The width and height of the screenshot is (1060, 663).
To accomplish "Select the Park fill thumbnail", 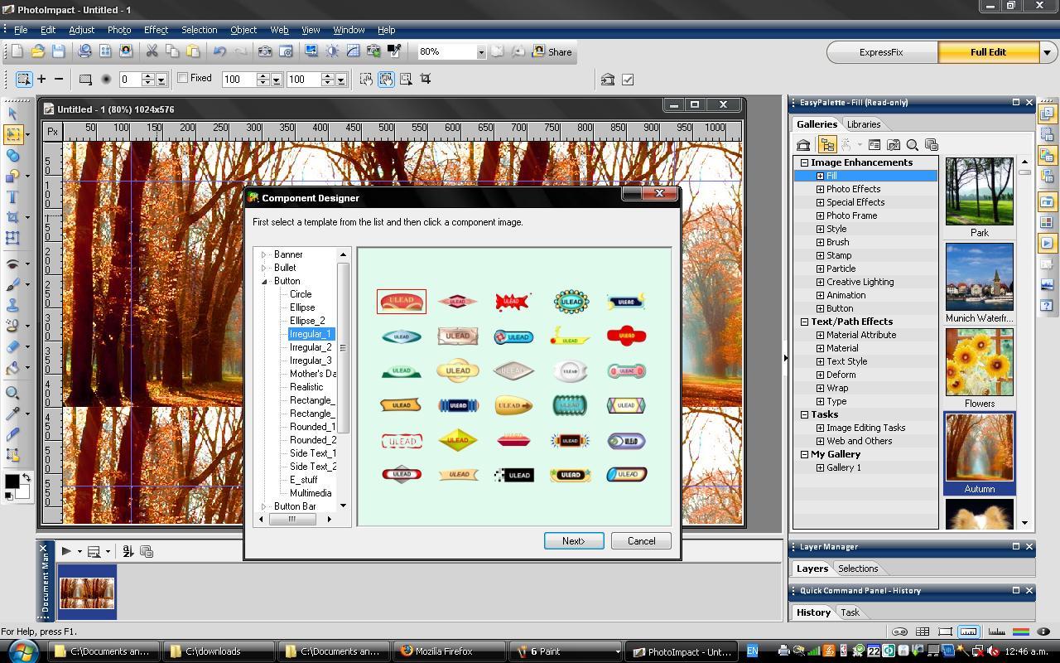I will pos(979,191).
